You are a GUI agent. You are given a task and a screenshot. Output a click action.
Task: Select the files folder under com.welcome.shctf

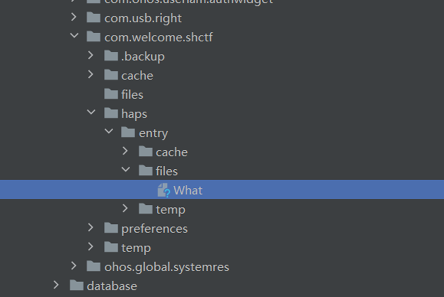click(132, 94)
